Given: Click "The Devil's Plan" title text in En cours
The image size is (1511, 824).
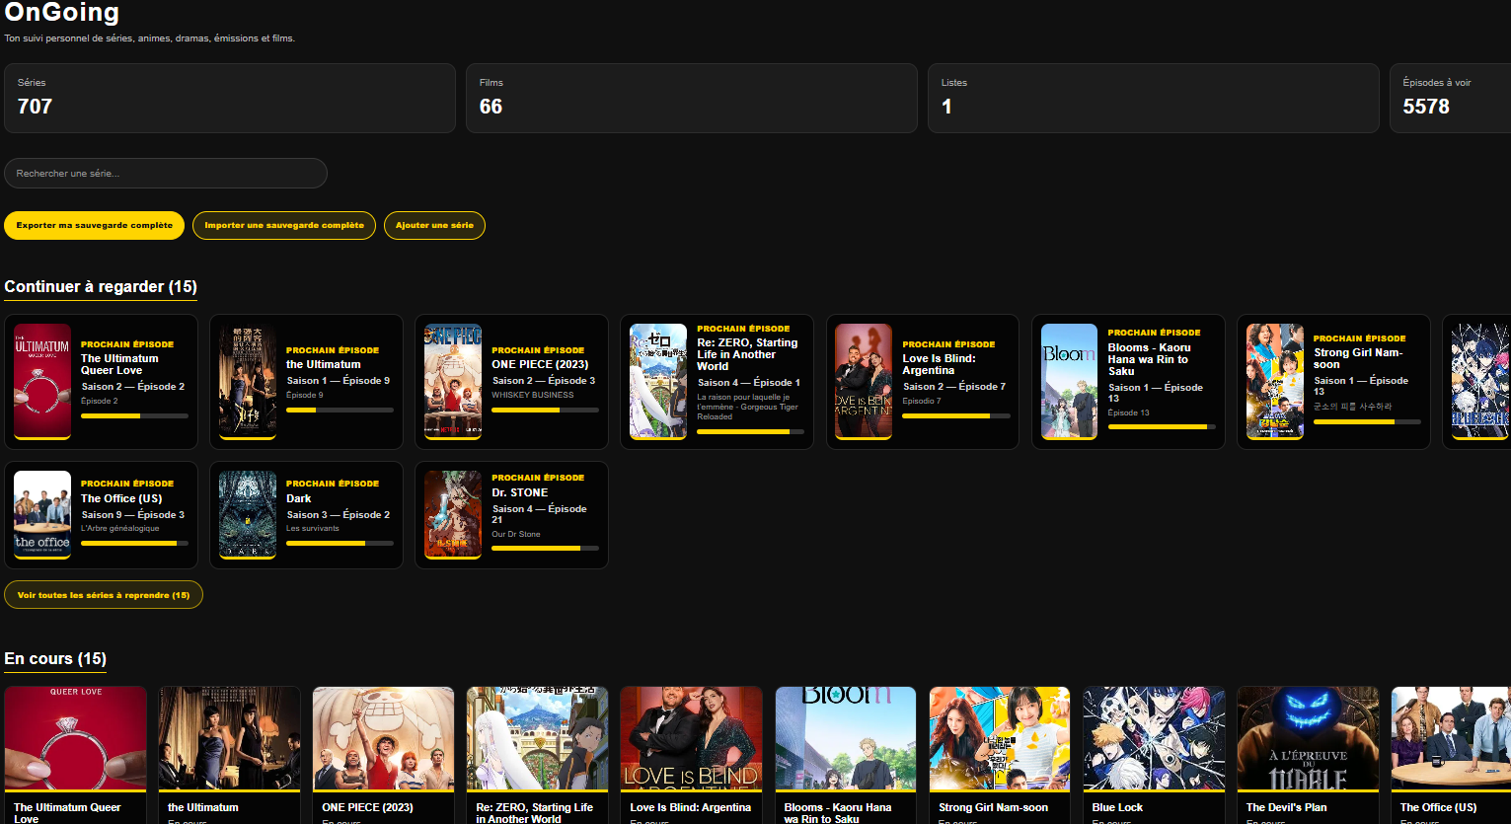Looking at the screenshot, I should (x=1286, y=807).
